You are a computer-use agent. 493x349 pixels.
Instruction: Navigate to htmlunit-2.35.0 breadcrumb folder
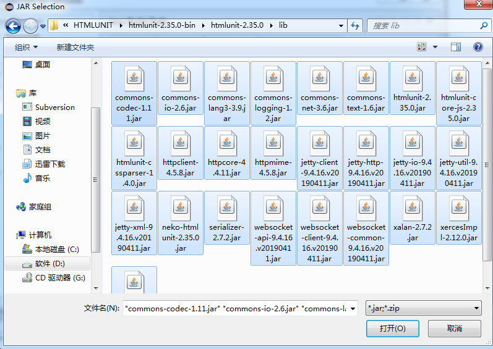coord(237,25)
